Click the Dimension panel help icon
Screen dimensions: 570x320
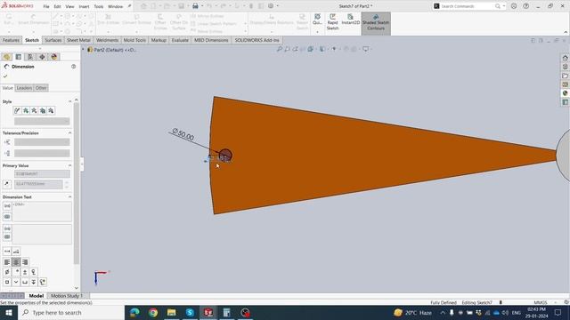tap(73, 67)
